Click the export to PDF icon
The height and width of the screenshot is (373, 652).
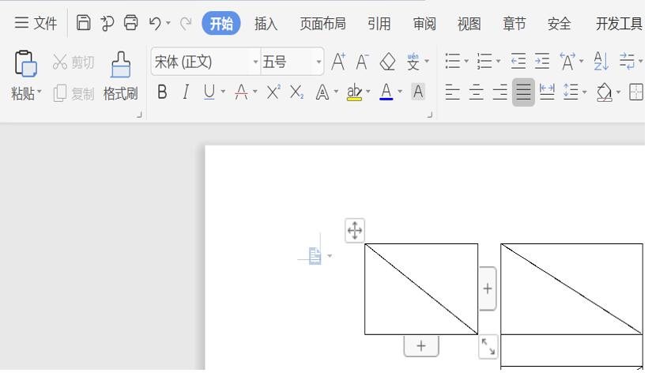[x=107, y=23]
